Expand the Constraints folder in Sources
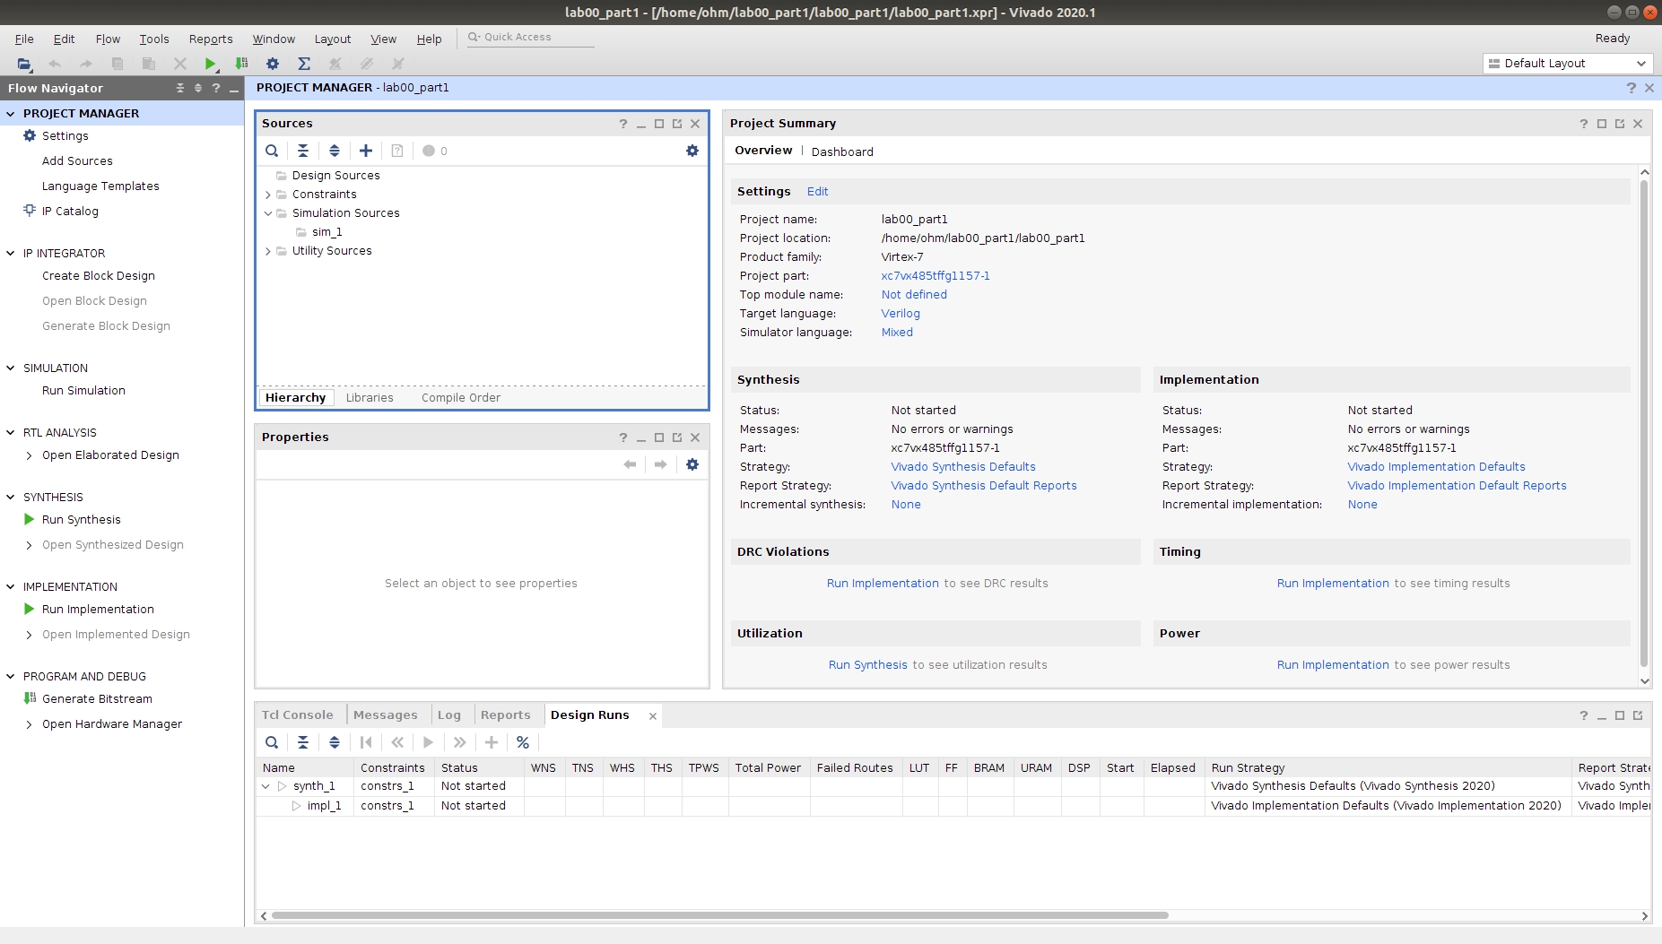 click(268, 195)
